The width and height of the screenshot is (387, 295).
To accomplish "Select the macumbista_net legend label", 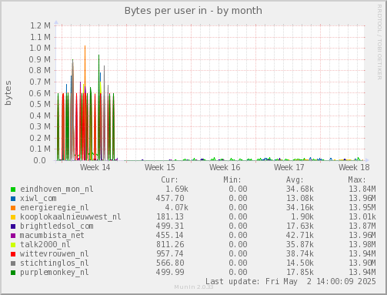I will [x=52, y=236].
